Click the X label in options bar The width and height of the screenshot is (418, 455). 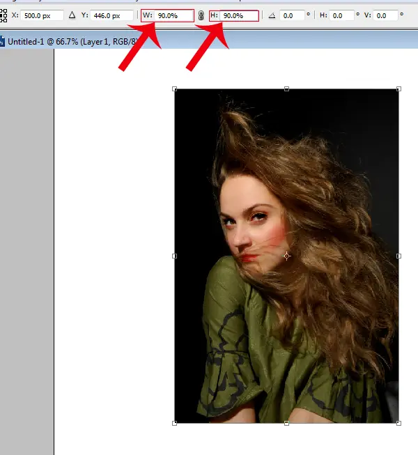(15, 15)
